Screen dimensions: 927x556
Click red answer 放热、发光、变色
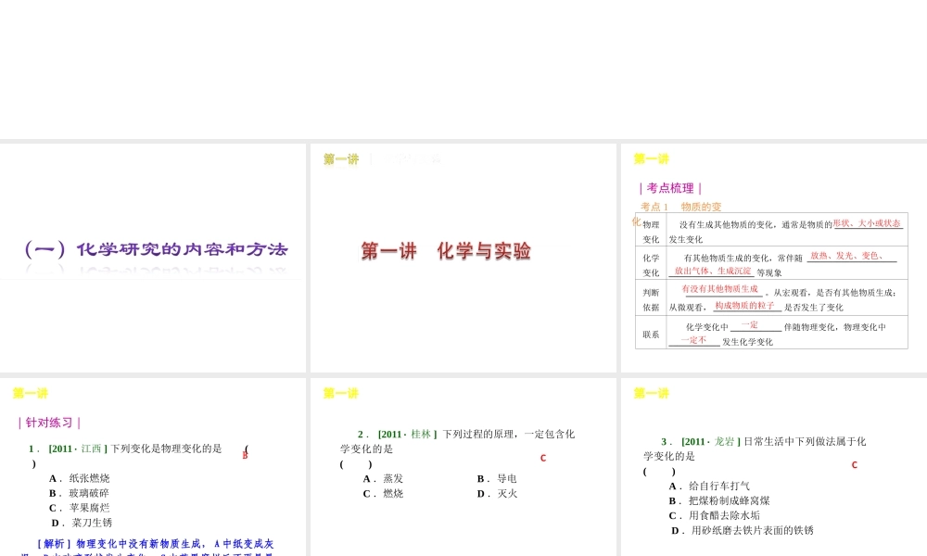846,256
